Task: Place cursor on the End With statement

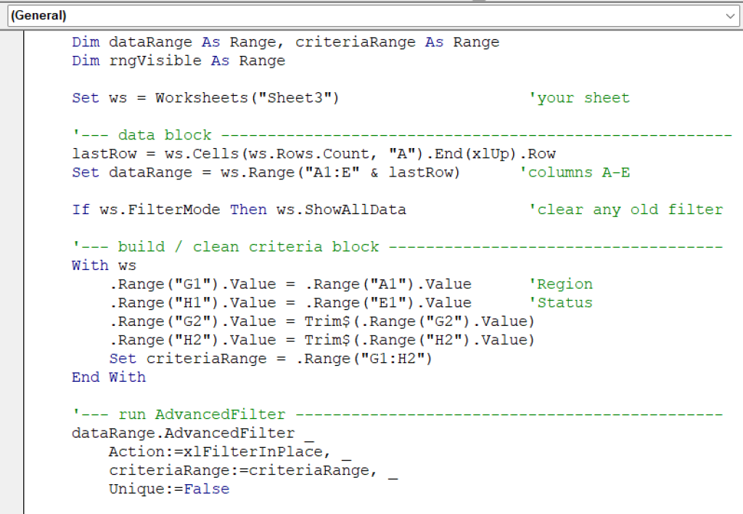Action: tap(107, 377)
